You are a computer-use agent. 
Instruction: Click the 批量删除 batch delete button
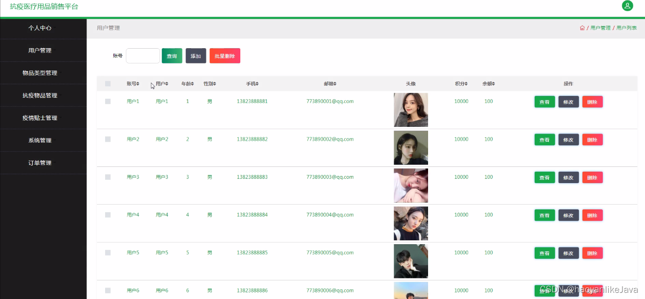pyautogui.click(x=225, y=56)
